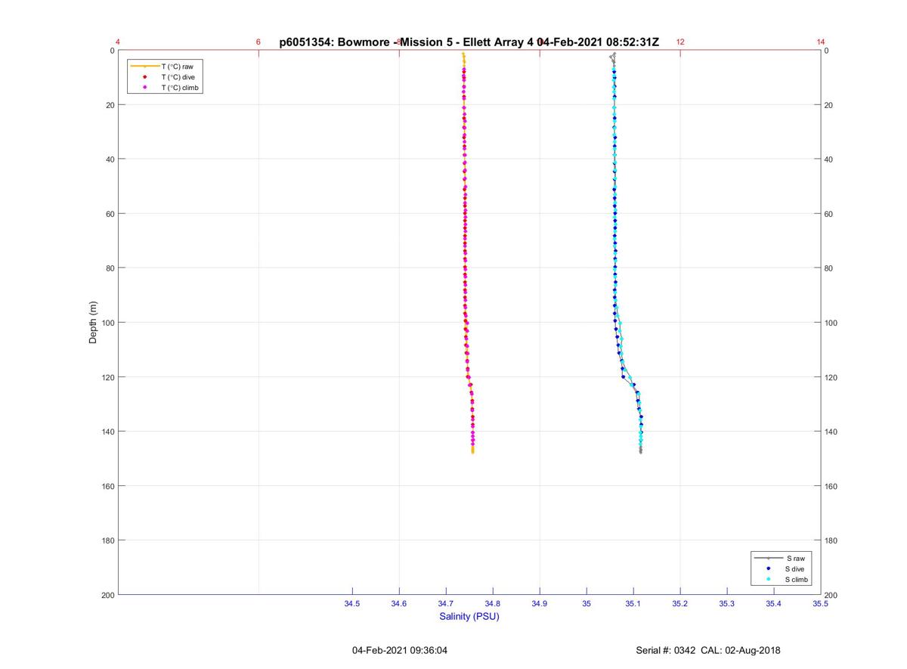Click the 120 tick on the left depth axis
The height and width of the screenshot is (669, 907).
[x=107, y=377]
